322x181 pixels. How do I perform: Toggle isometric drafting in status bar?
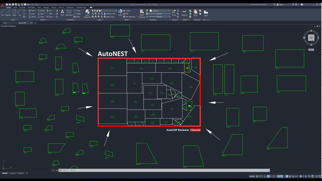click(273, 176)
